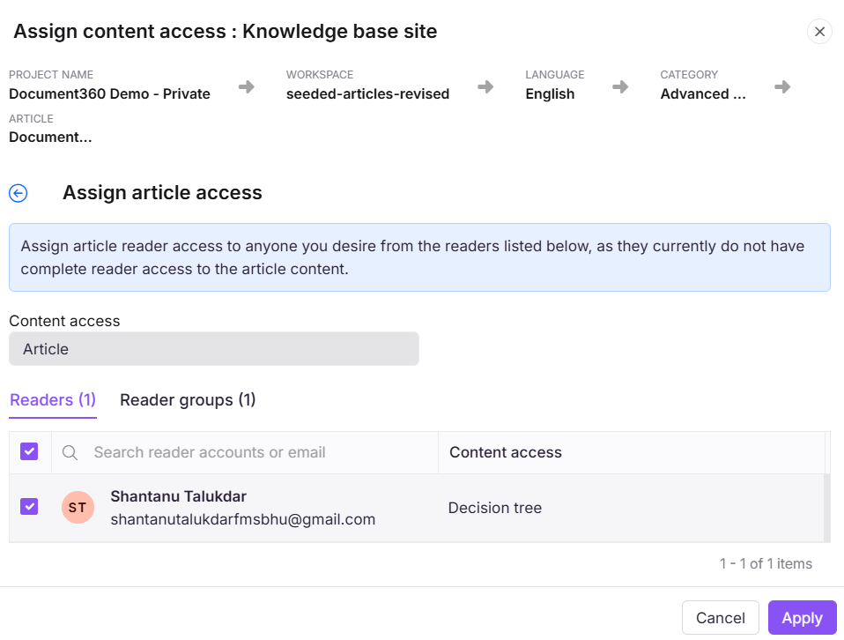
Task: Click the Decision tree cell
Action: pos(494,508)
